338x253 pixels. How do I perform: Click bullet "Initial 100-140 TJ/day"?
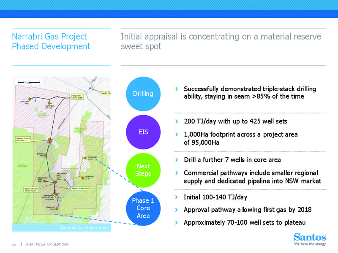pyautogui.click(x=215, y=197)
